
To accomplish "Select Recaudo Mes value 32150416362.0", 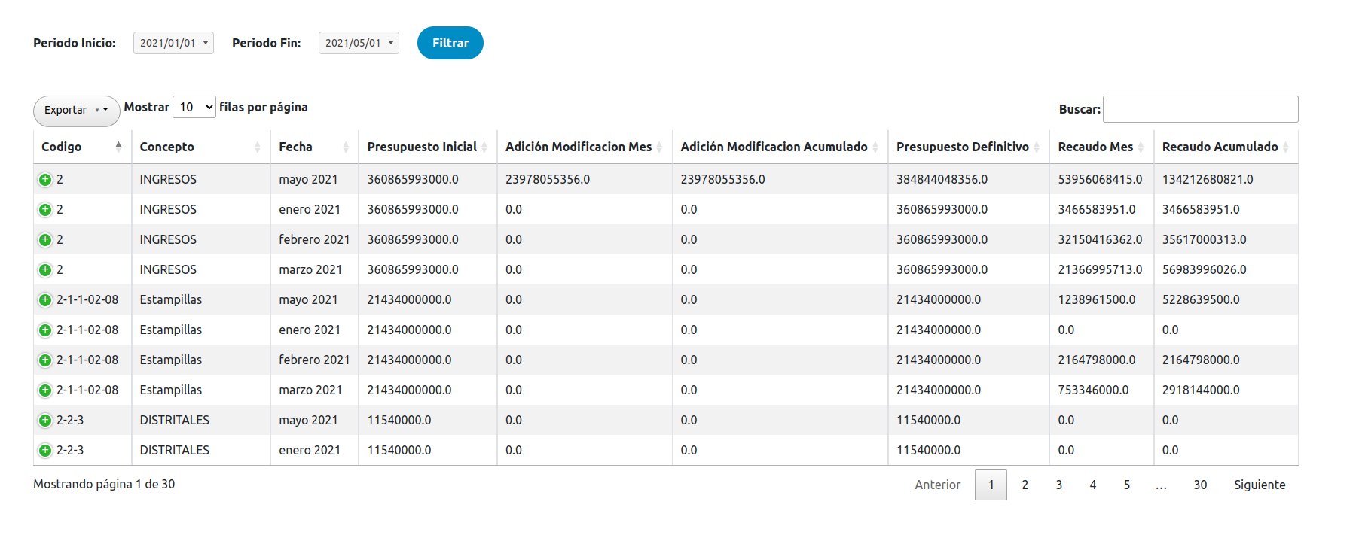I will (1100, 240).
